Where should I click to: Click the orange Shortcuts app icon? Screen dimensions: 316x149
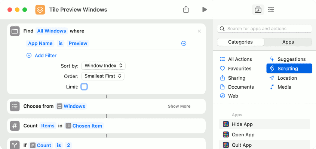click(40, 10)
